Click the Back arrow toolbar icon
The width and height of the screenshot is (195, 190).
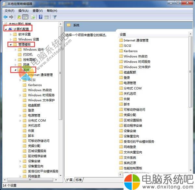6,17
